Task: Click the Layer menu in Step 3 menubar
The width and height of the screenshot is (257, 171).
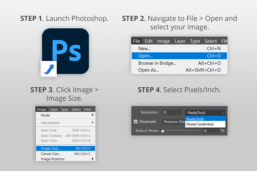Action: point(54,109)
